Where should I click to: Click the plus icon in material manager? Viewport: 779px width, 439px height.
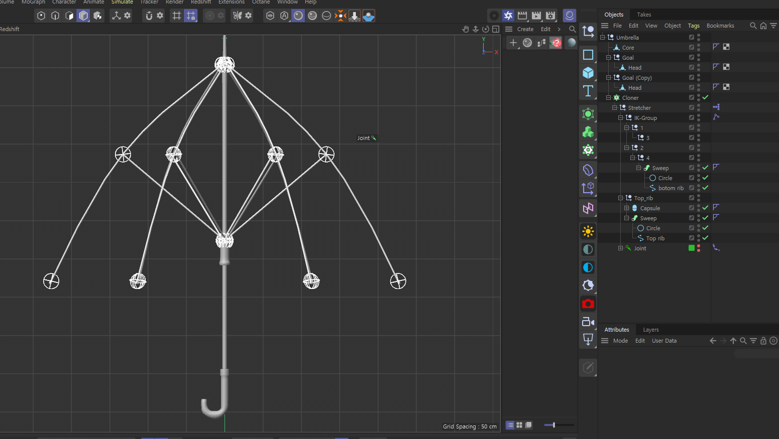513,43
